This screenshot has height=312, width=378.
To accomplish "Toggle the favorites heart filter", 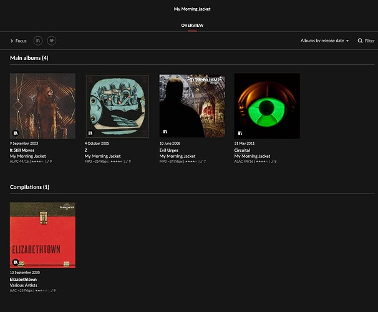I will click(52, 41).
